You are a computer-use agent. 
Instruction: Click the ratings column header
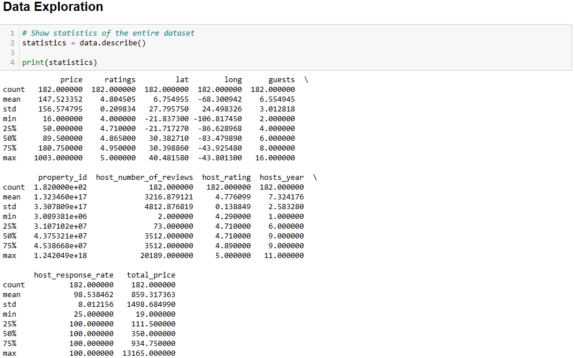120,80
